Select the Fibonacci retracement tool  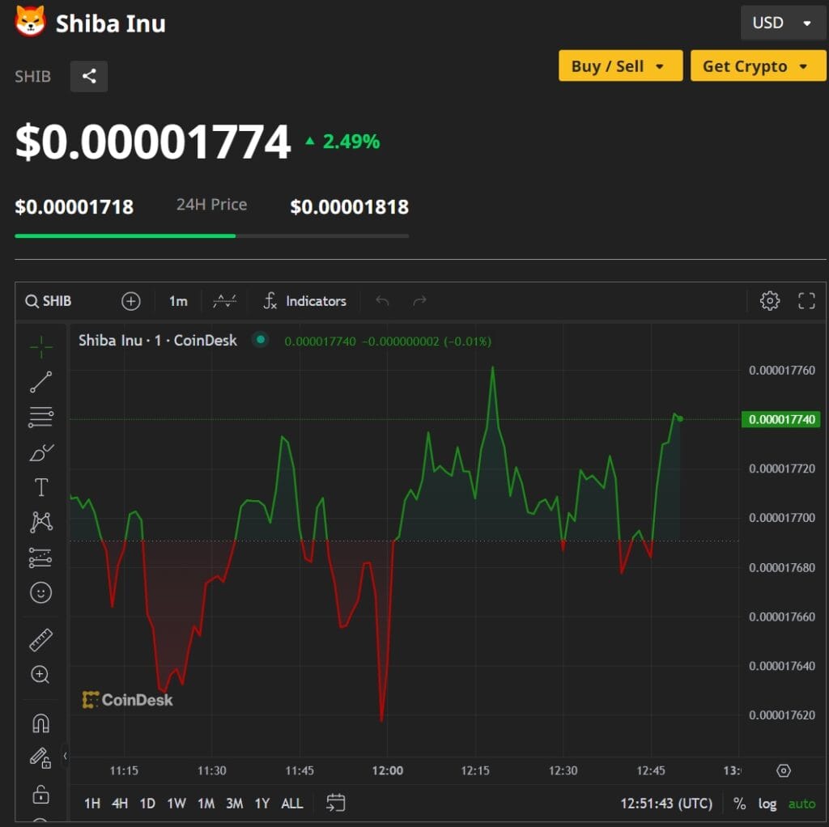coord(40,417)
